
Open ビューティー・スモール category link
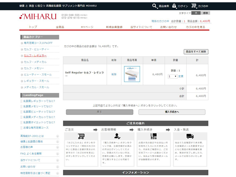pyautogui.click(x=38, y=74)
